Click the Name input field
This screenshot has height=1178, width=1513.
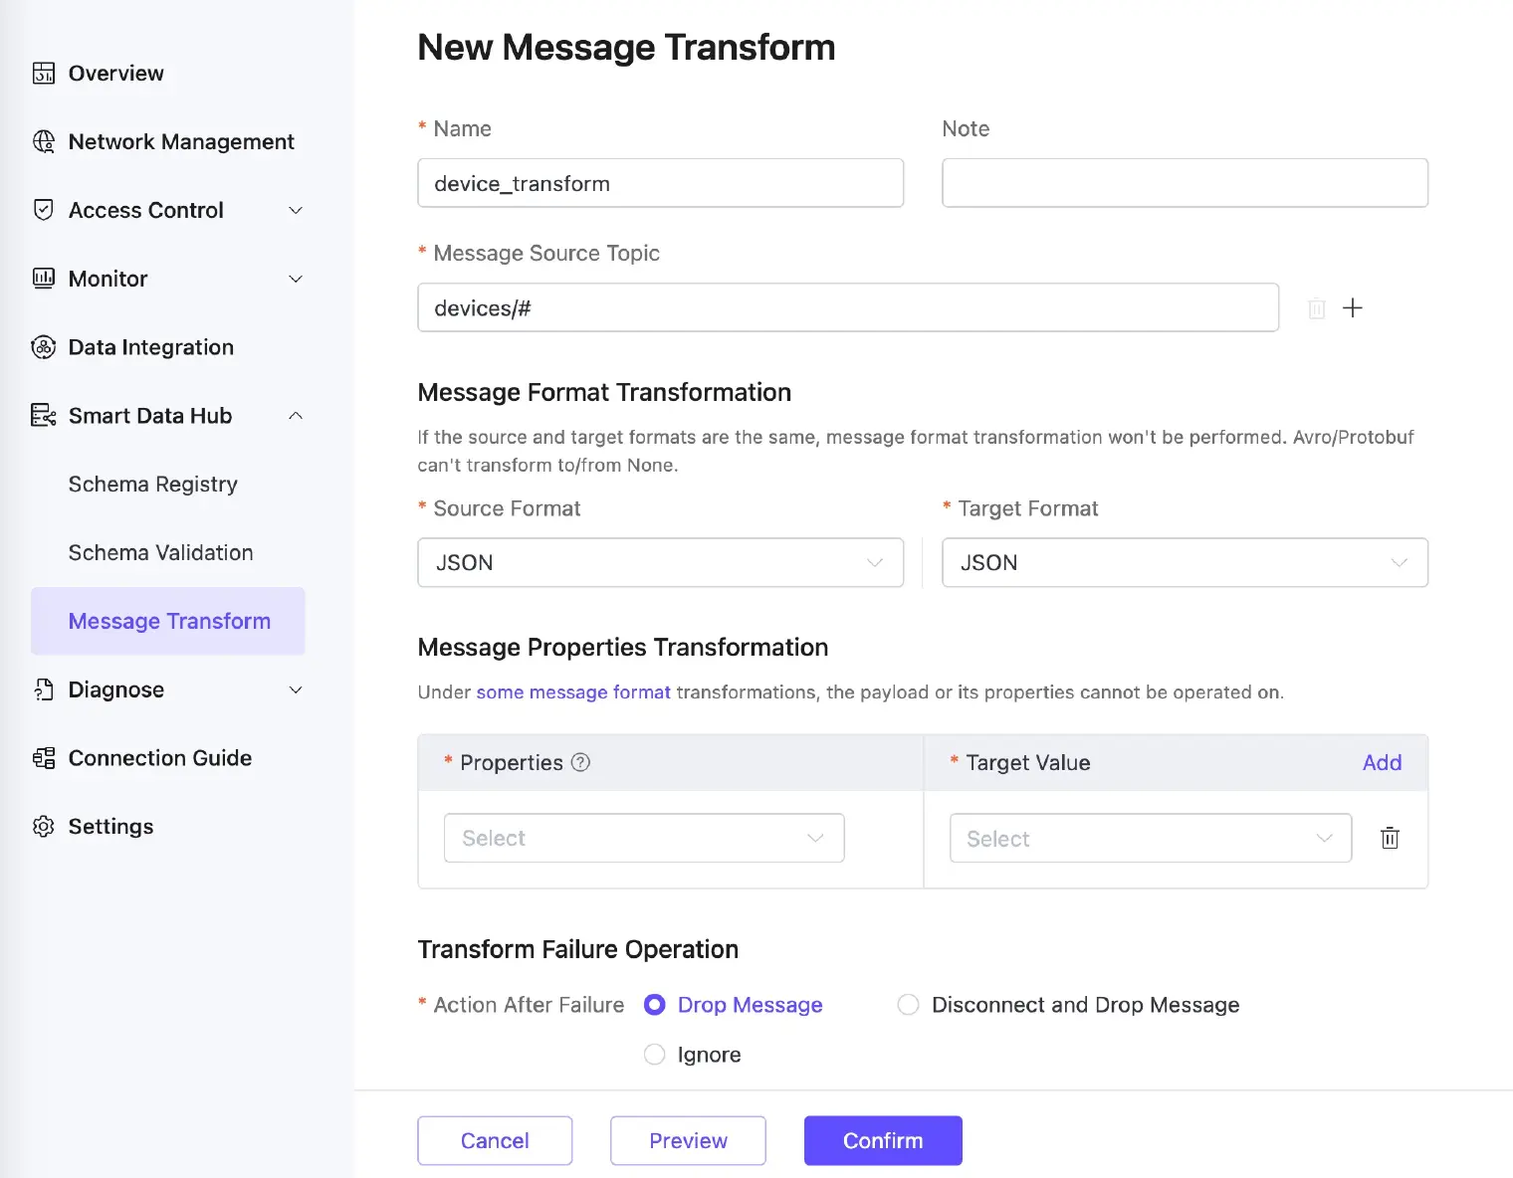pos(661,183)
